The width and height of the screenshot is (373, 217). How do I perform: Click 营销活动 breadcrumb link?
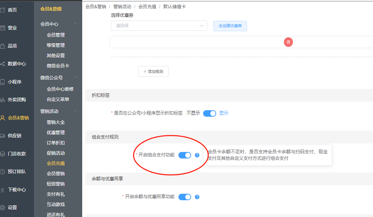(122, 7)
